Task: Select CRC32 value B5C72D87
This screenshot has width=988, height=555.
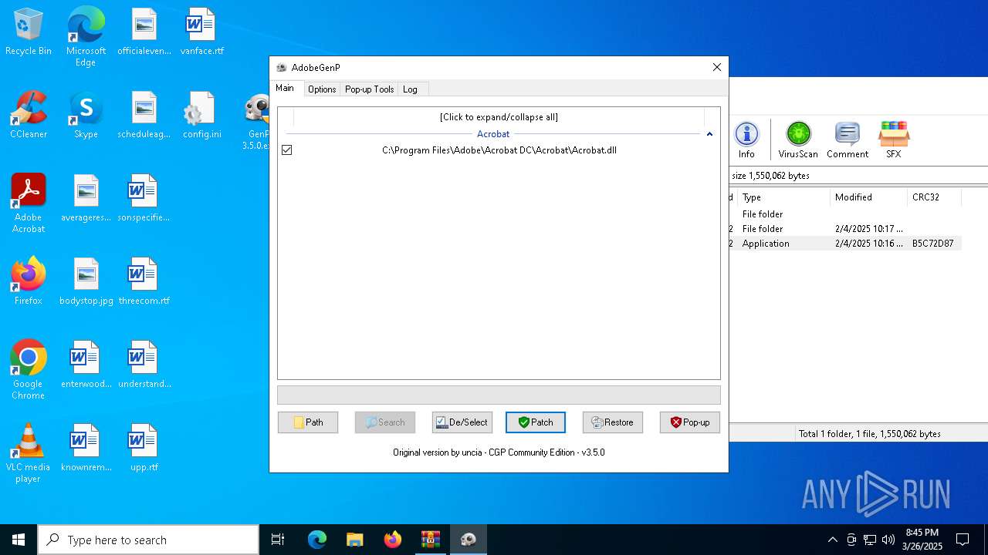Action: [932, 244]
